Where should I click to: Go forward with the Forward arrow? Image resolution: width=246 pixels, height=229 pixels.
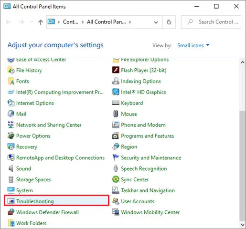pos(21,22)
